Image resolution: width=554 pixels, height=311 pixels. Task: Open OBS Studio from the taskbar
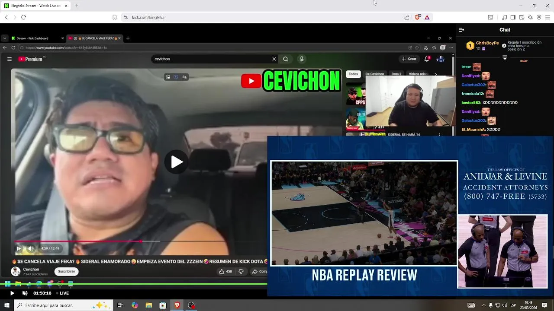pos(191,305)
